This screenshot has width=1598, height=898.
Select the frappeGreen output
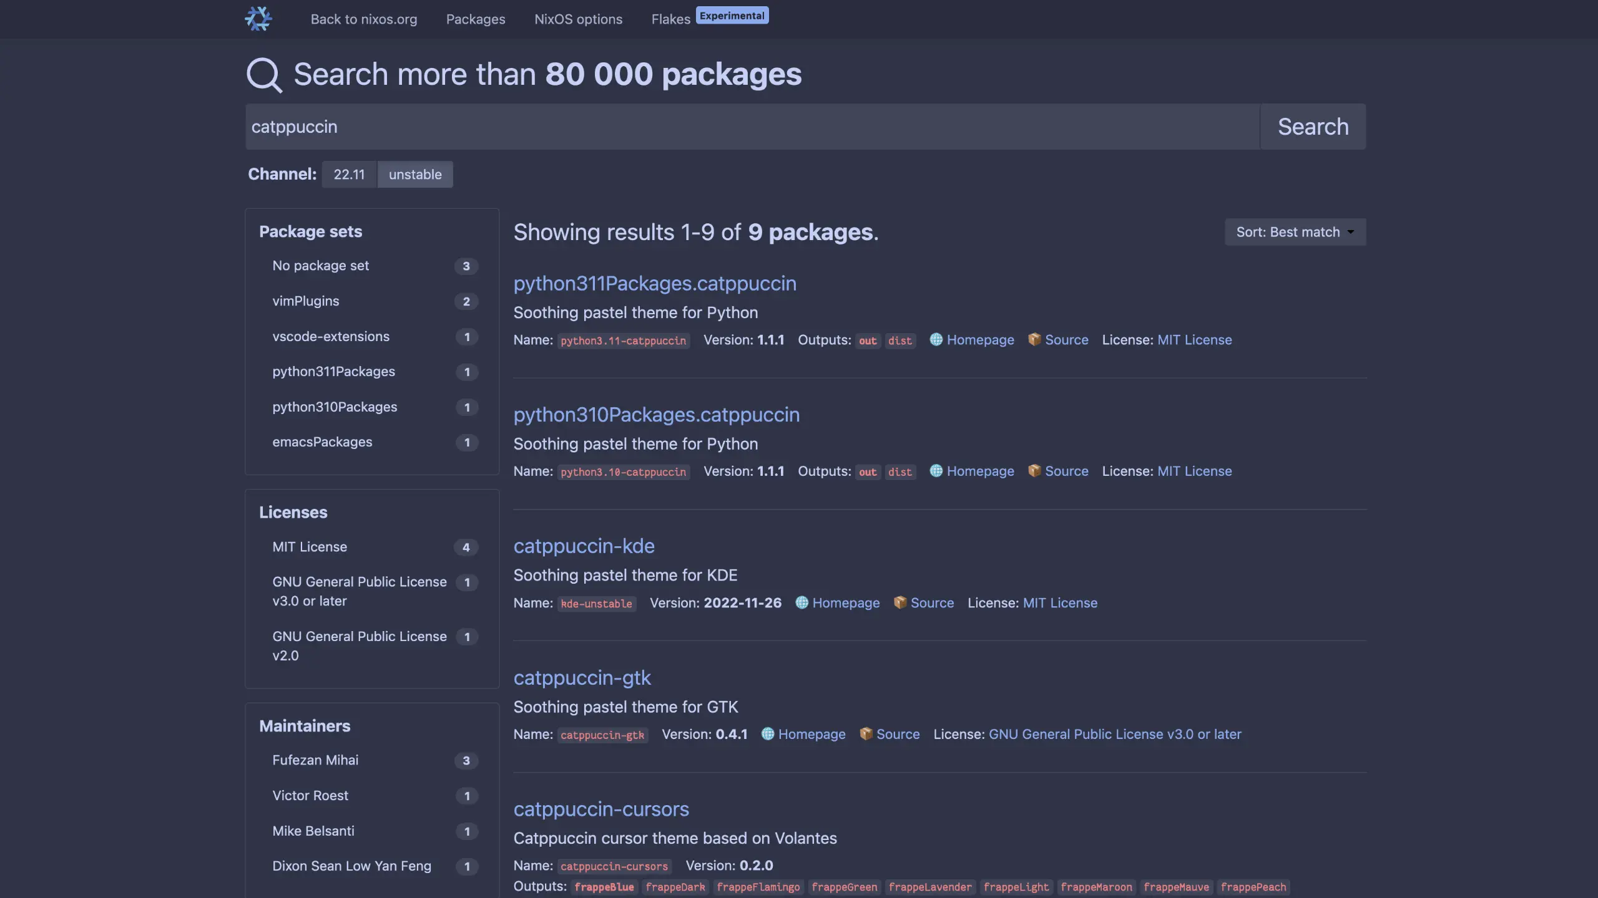844,887
